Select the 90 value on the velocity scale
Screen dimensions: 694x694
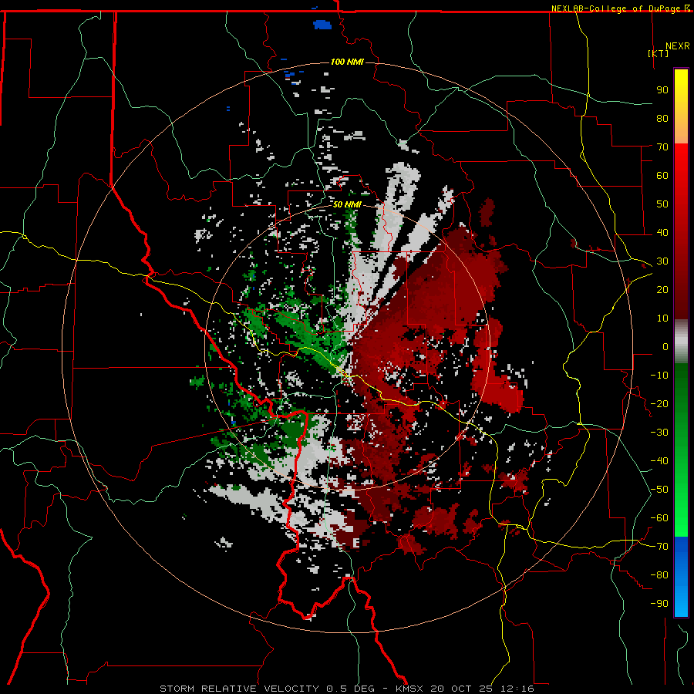coord(662,90)
